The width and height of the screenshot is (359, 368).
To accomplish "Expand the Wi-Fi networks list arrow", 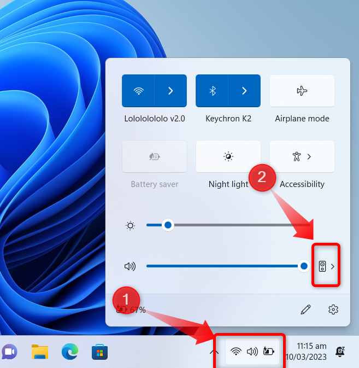I will [x=170, y=91].
